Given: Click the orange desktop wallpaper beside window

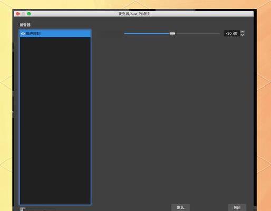Looking at the screenshot, I should click(264, 105).
